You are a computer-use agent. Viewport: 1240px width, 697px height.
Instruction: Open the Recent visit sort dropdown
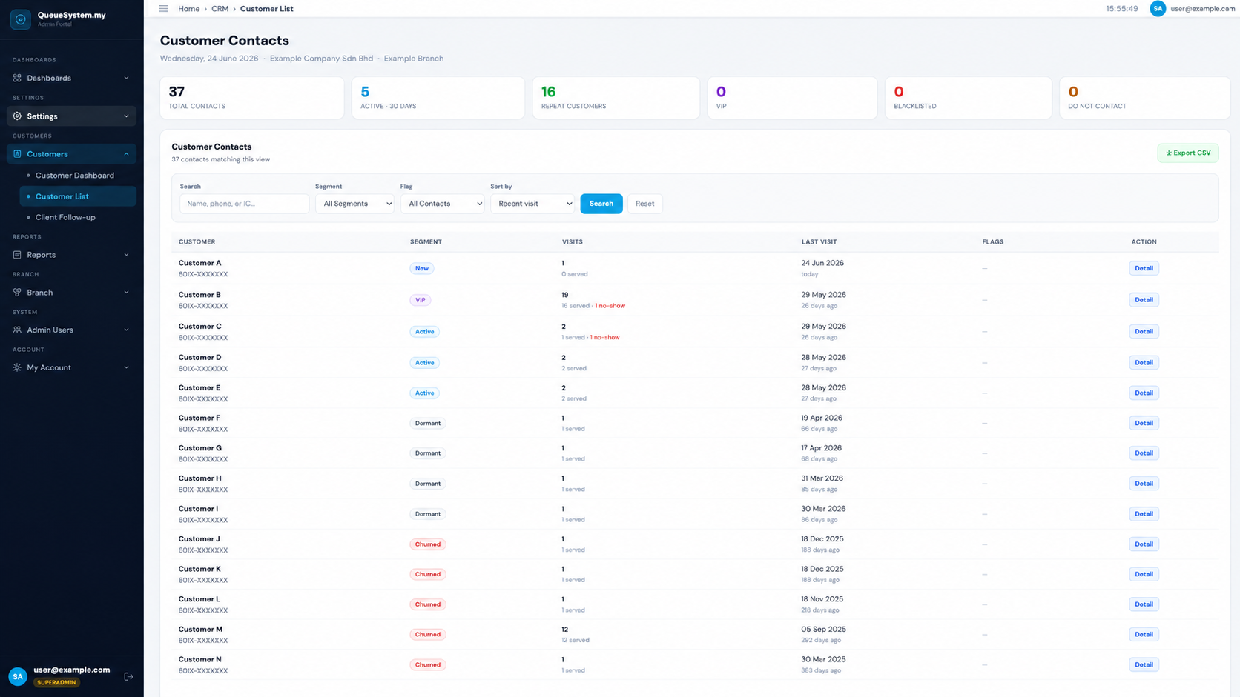pos(532,204)
